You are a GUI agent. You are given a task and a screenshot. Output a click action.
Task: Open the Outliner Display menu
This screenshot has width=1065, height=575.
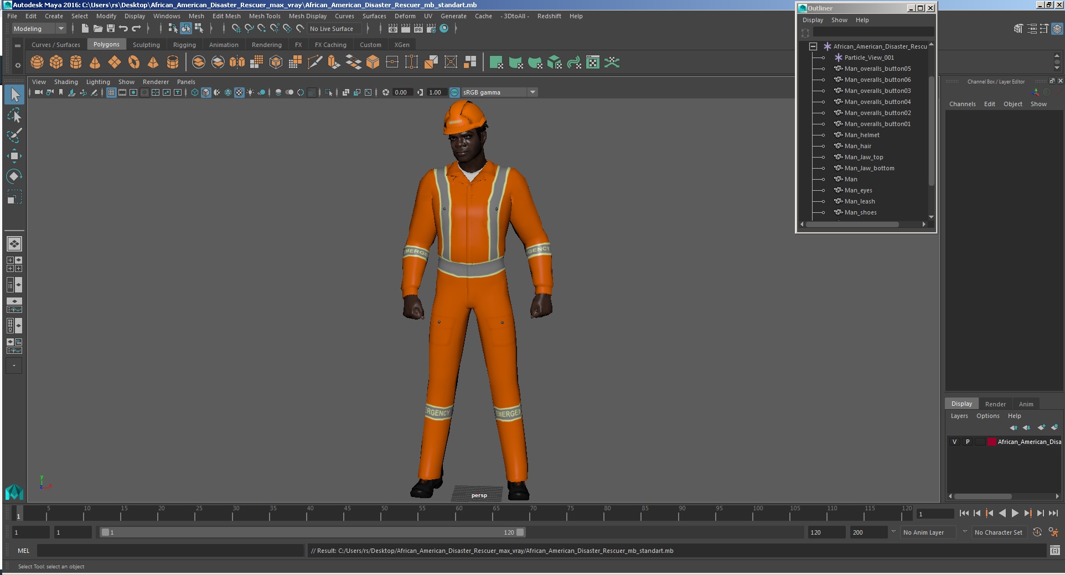[x=813, y=20]
